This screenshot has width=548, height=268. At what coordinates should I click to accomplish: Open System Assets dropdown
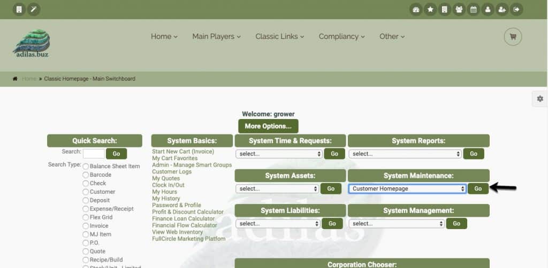(277, 188)
